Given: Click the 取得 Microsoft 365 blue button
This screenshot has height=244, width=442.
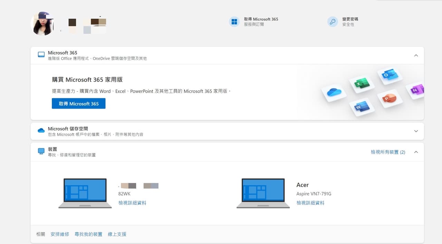Looking at the screenshot, I should coord(79,104).
